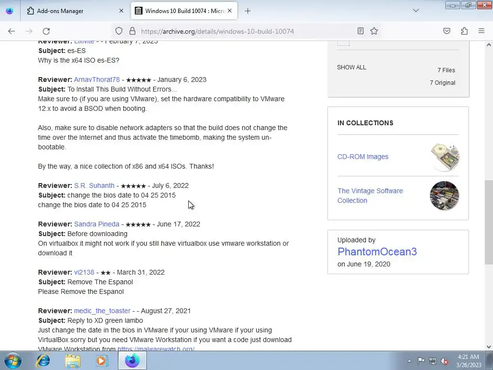
Task: Close the Add-ons Manager tab
Action: (x=121, y=11)
